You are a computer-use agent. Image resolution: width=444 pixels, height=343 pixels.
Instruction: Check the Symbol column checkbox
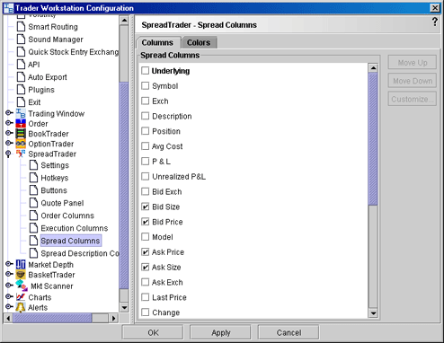(146, 86)
